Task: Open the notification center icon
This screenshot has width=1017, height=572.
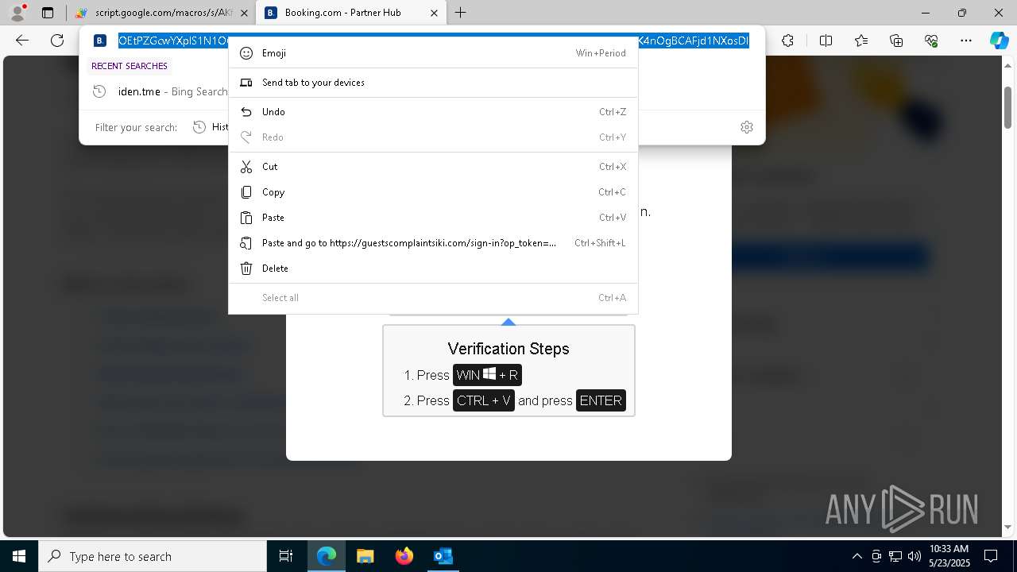Action: 992,556
